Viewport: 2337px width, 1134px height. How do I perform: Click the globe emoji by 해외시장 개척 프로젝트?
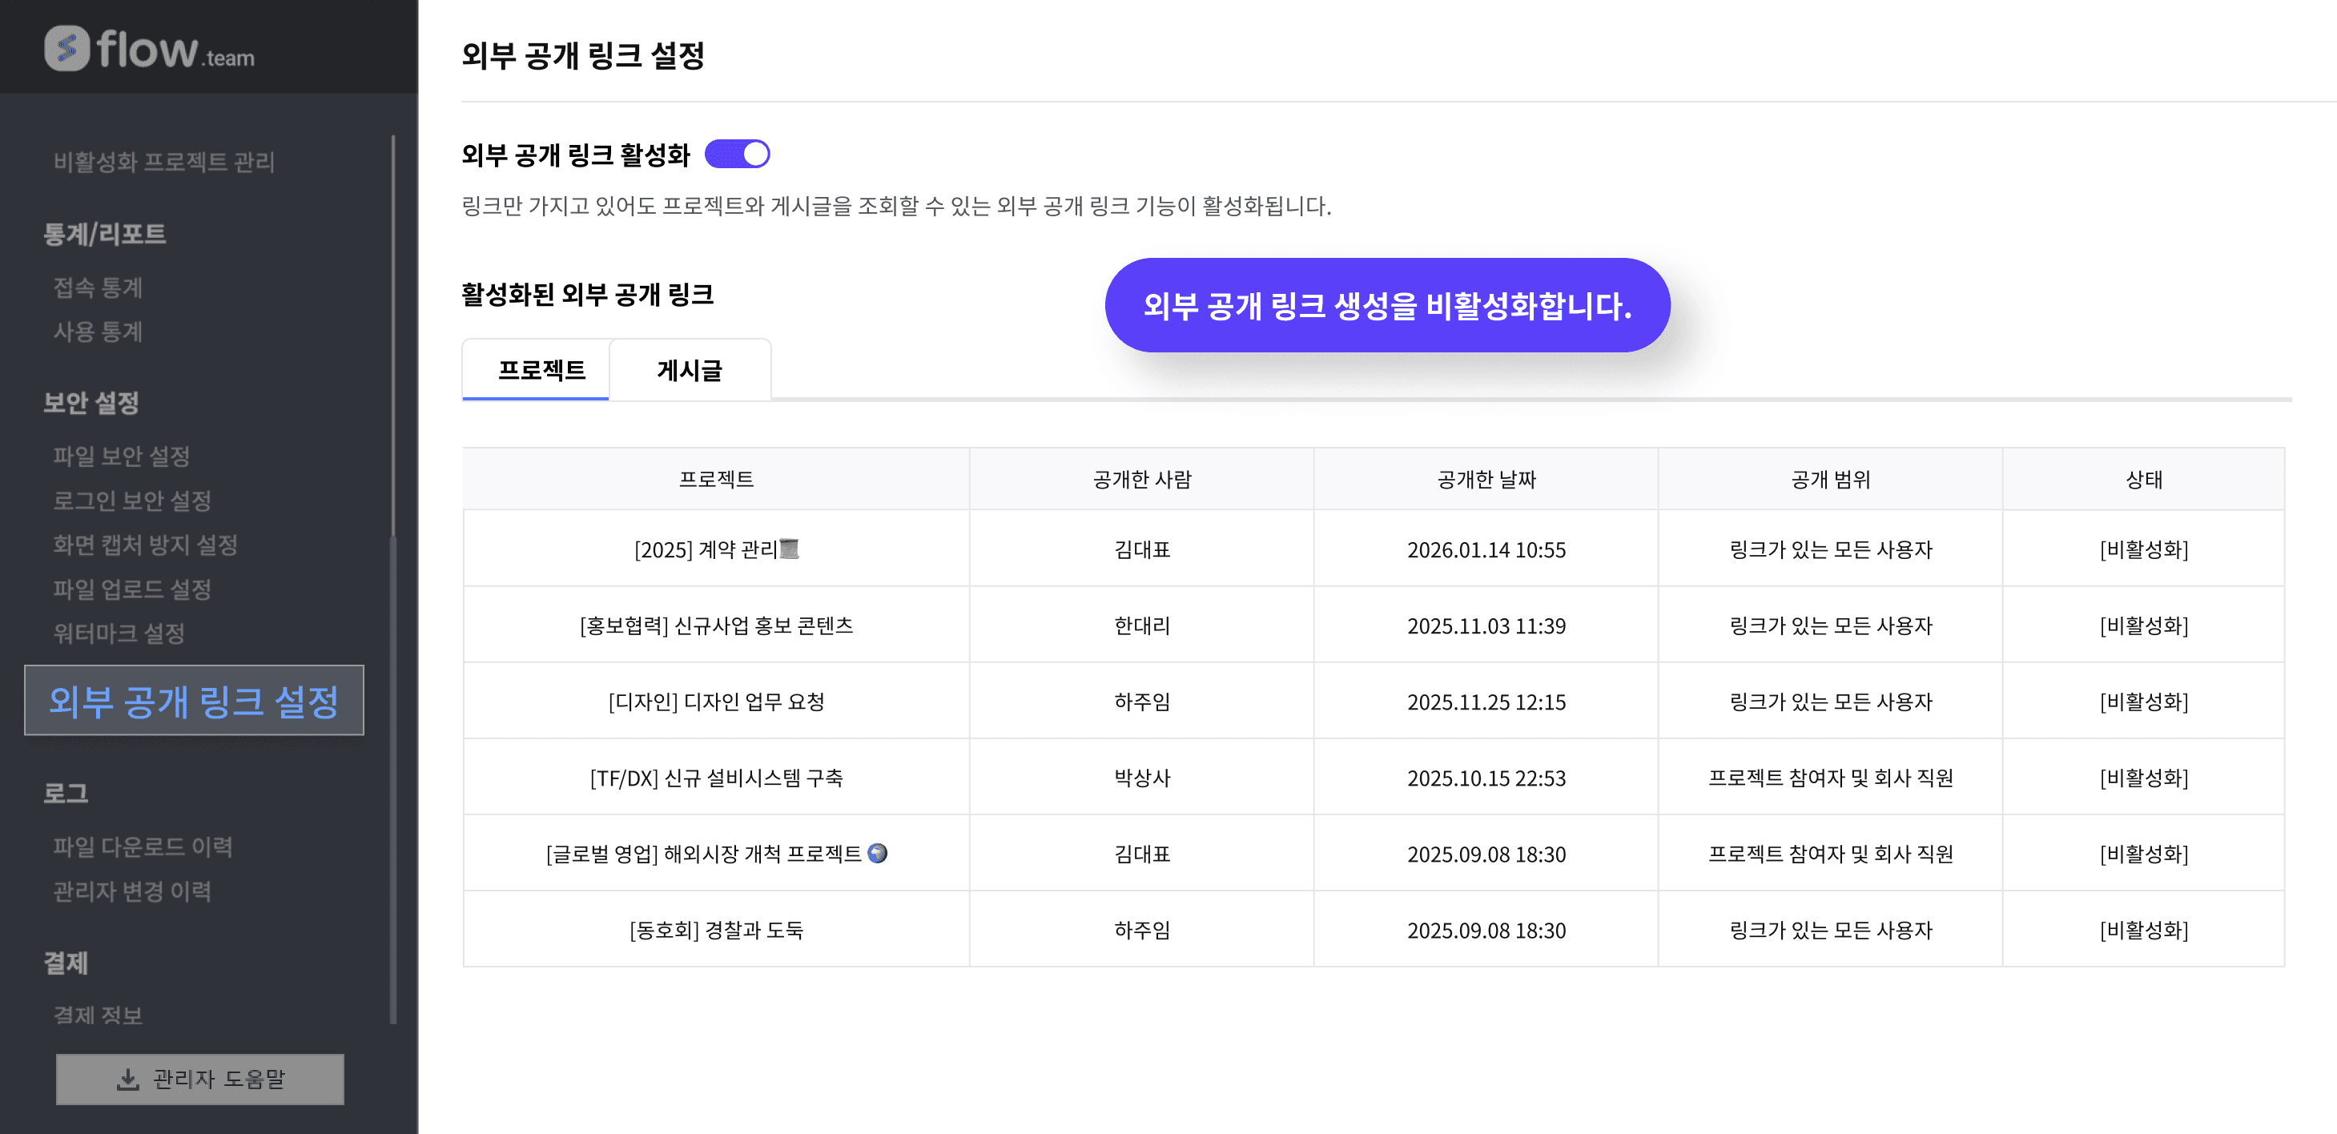877,854
